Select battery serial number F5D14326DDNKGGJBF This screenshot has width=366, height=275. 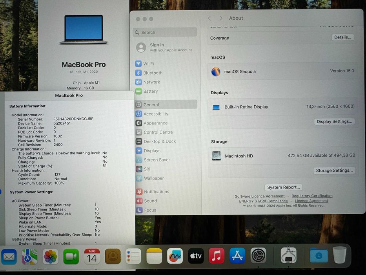(73, 119)
